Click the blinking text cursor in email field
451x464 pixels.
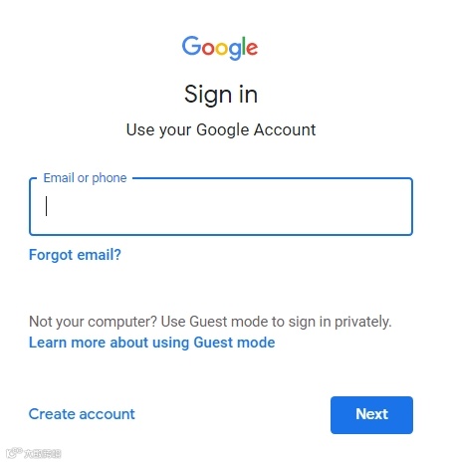(46, 206)
